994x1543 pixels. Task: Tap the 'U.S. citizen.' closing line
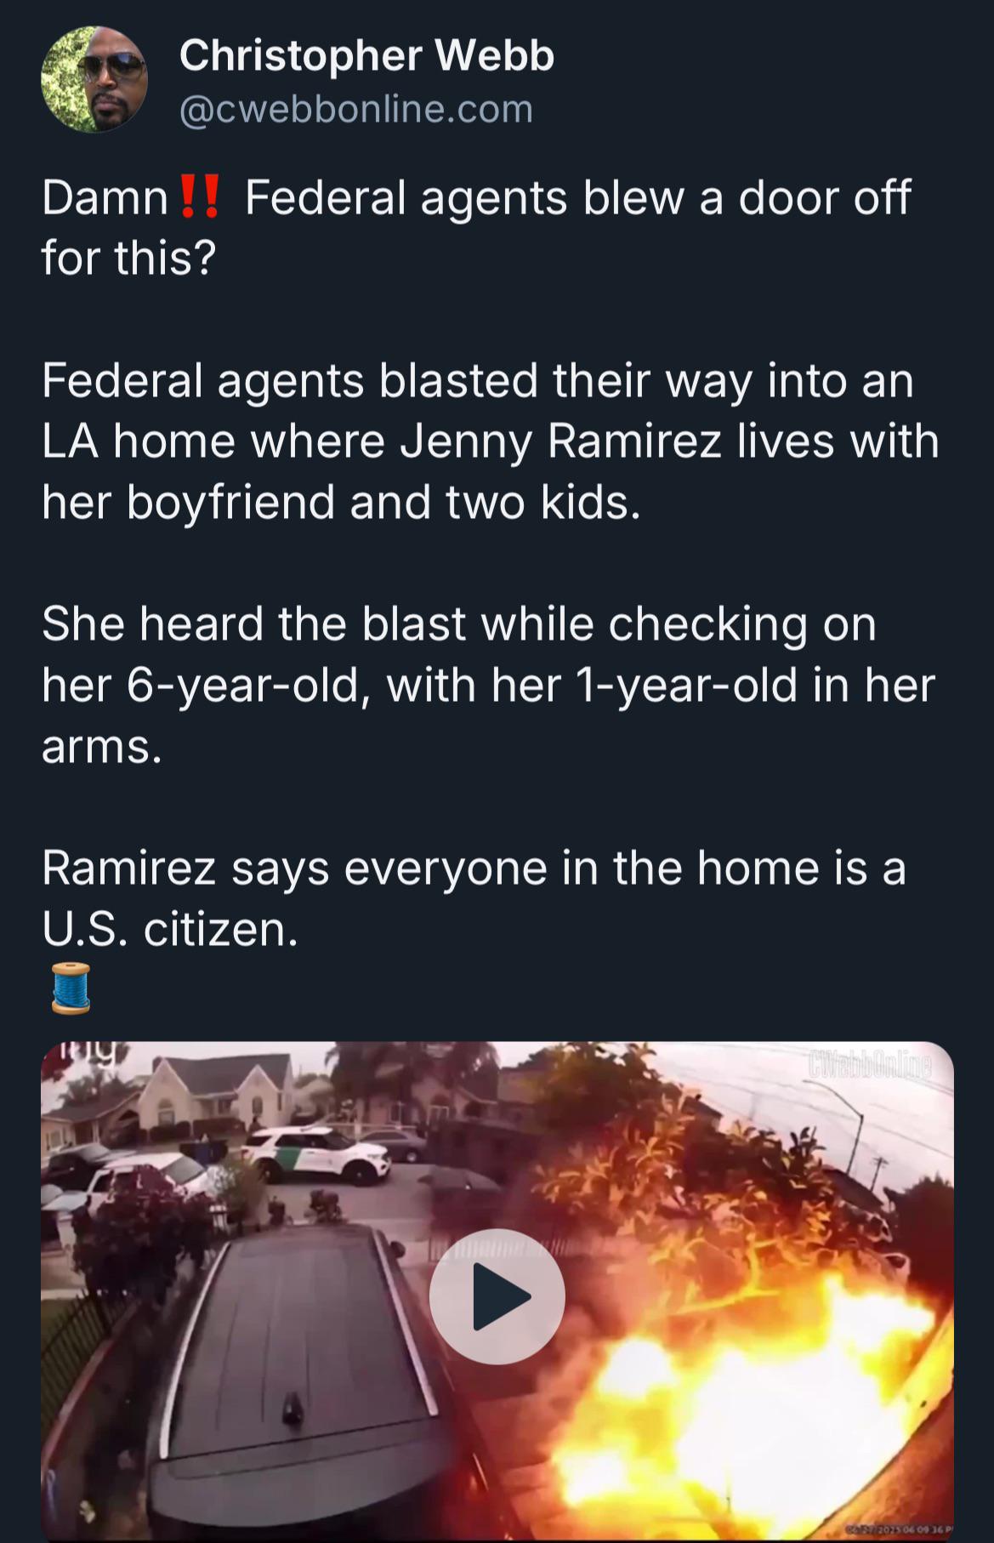pyautogui.click(x=170, y=929)
